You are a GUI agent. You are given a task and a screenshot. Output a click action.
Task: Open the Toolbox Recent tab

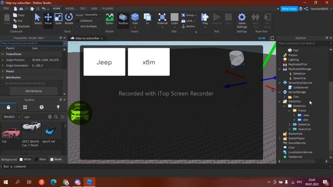pos(42,108)
